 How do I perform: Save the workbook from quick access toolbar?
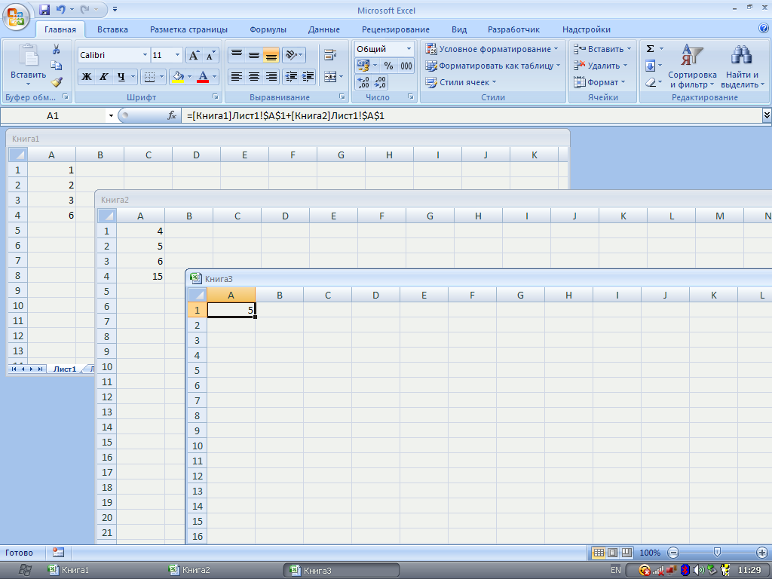coord(44,9)
